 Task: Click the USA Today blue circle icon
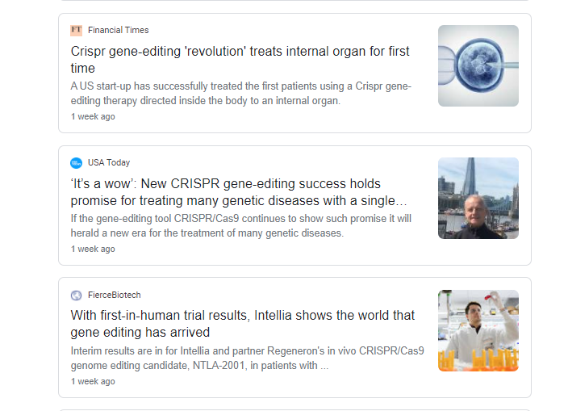(76, 163)
